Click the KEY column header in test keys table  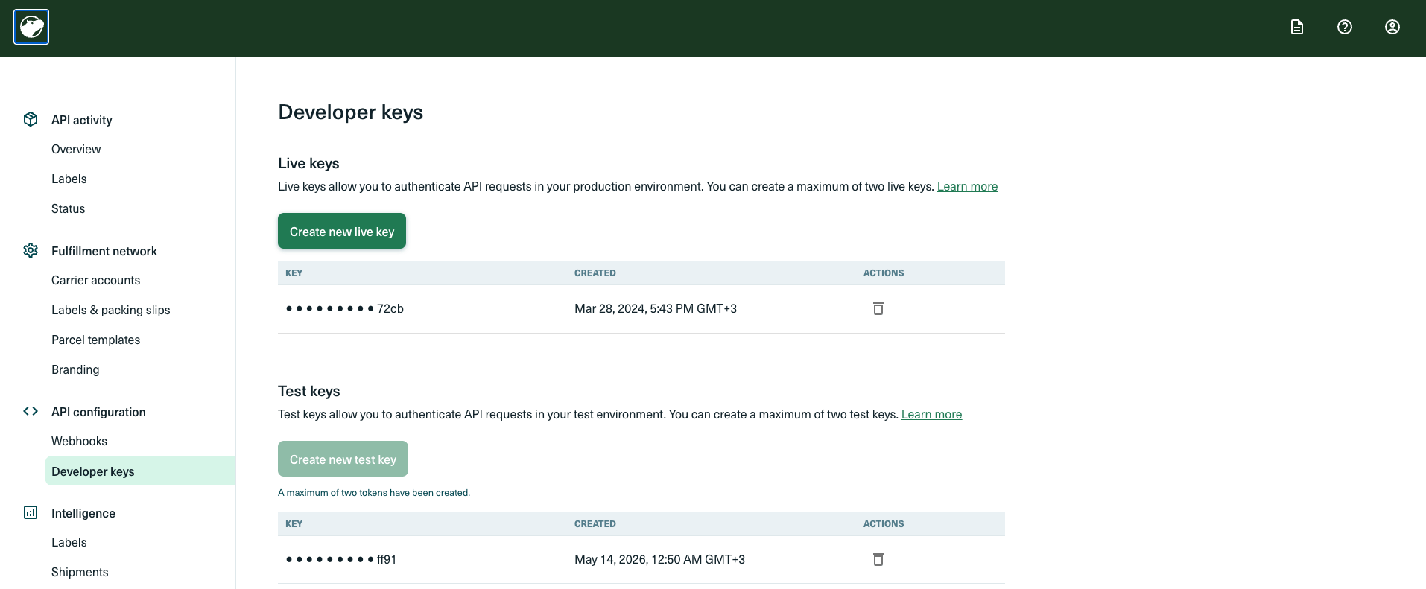294,524
